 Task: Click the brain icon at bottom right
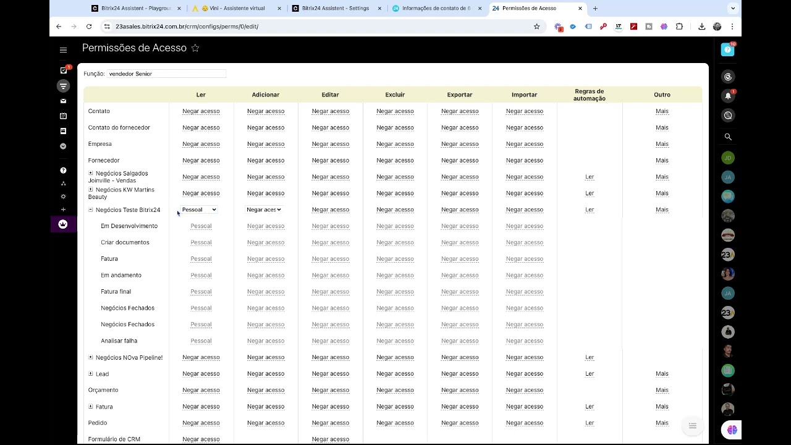[732, 430]
